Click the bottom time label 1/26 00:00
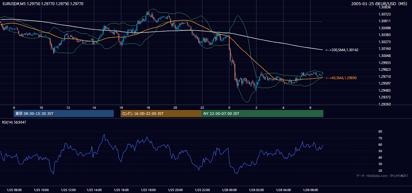 [x=229, y=190]
